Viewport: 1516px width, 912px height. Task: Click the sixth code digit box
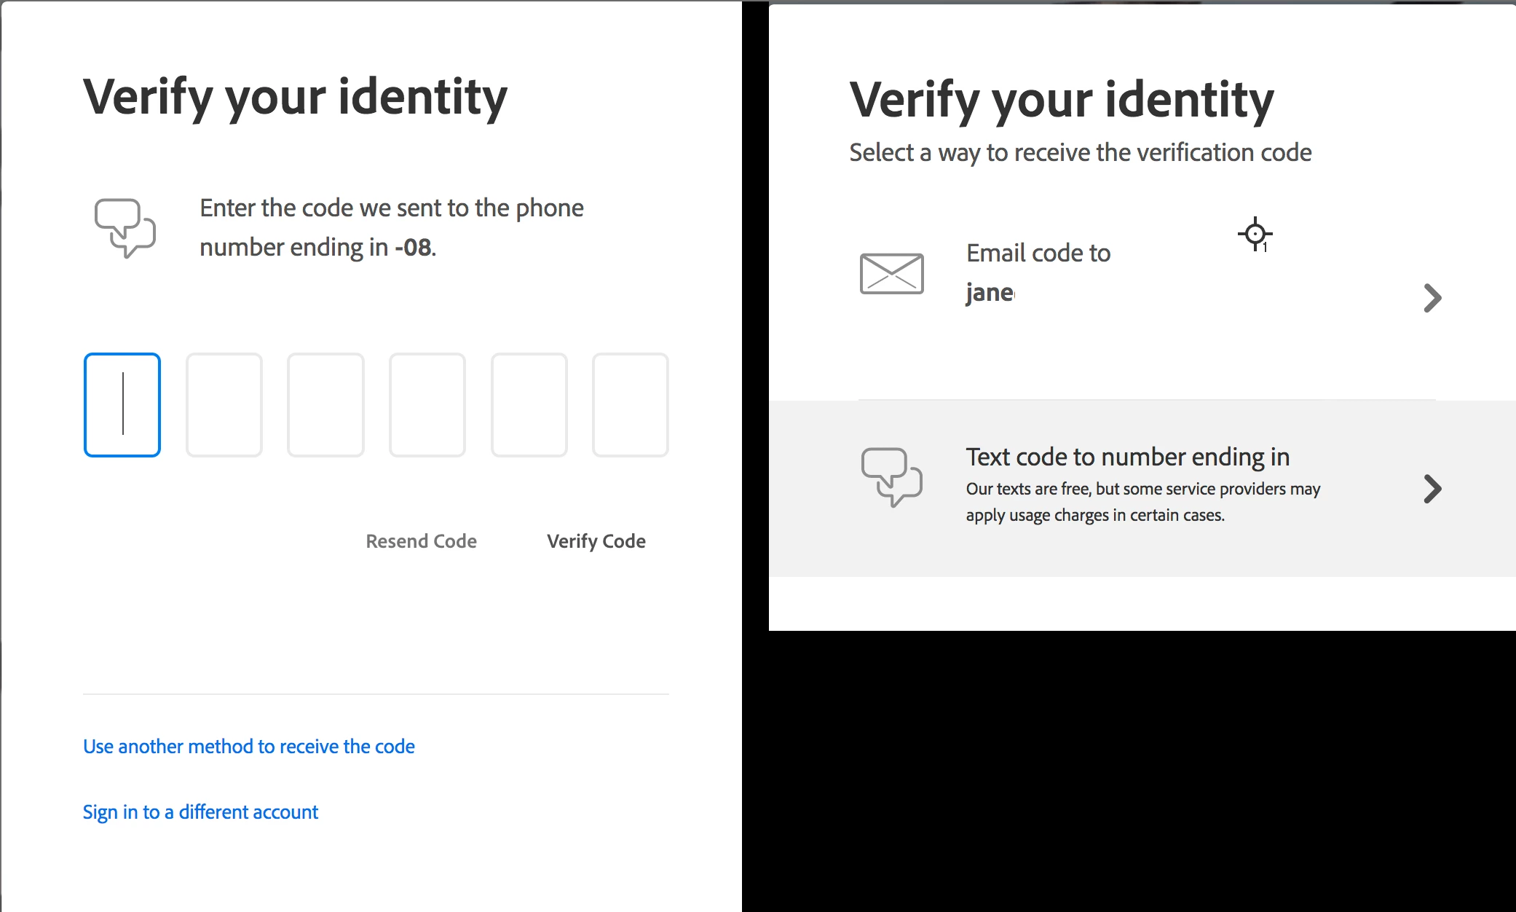tap(631, 405)
